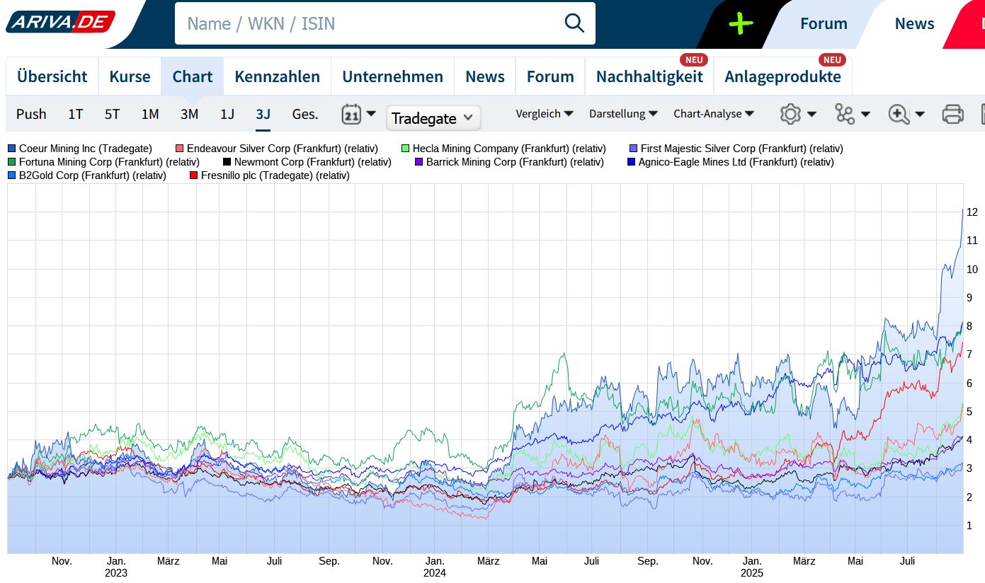
Task: Expand the Vergleich dropdown menu
Action: click(x=544, y=114)
